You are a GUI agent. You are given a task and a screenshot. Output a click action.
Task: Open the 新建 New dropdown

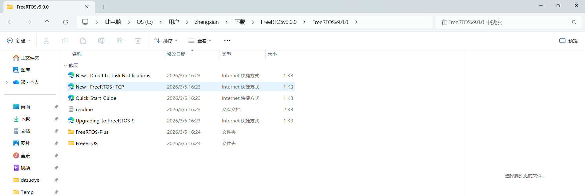tap(19, 41)
